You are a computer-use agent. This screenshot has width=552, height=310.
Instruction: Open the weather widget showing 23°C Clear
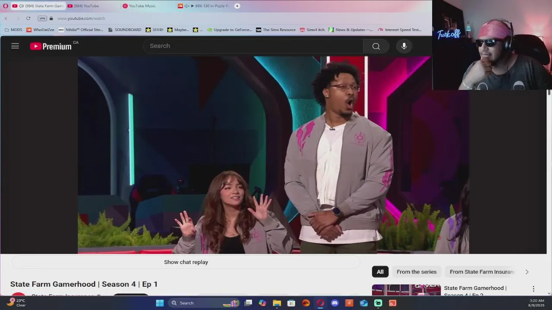[x=16, y=303]
